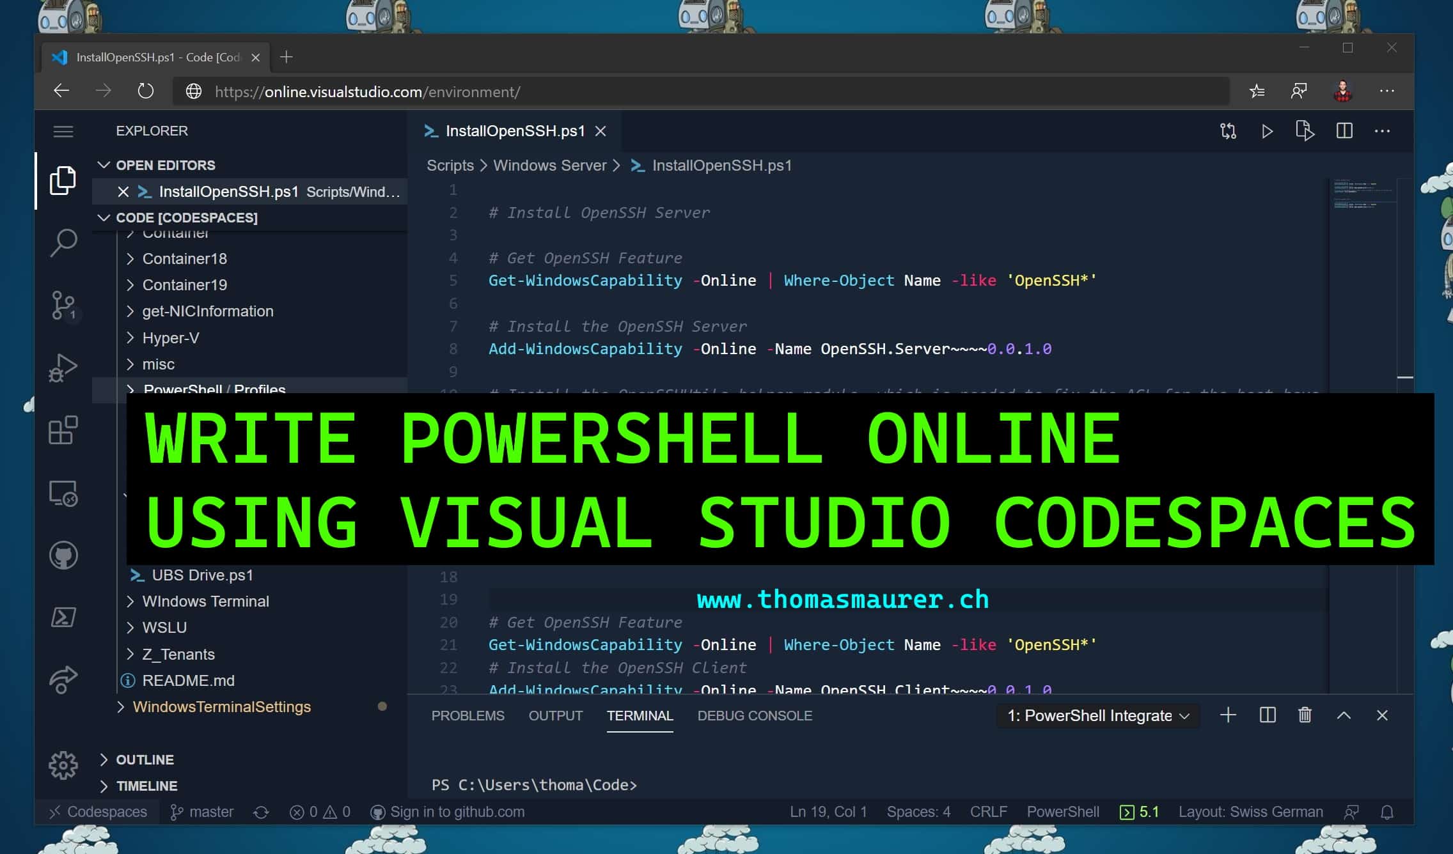This screenshot has width=1453, height=854.
Task: Expand the WSLU folder
Action: tap(164, 627)
